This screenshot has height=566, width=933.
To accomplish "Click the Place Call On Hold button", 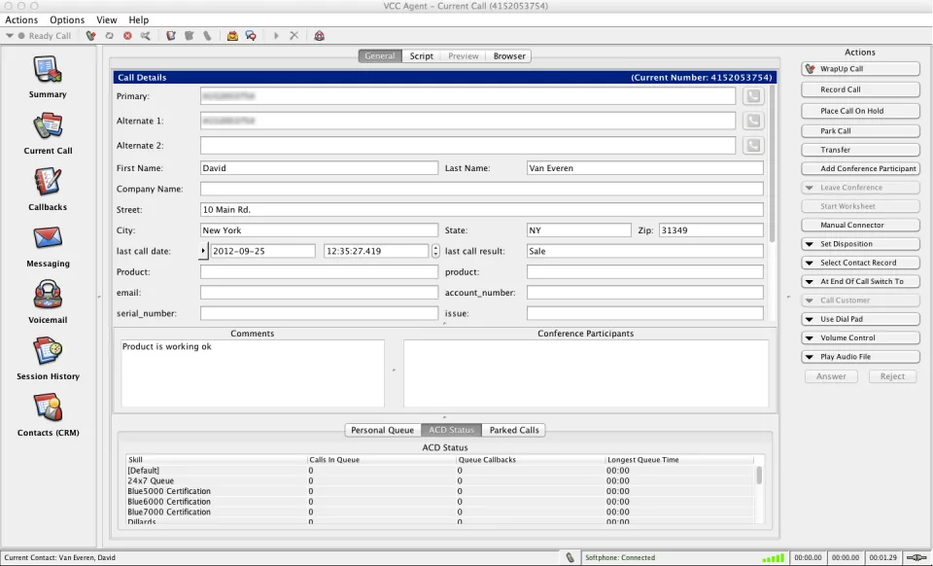I will (x=860, y=111).
